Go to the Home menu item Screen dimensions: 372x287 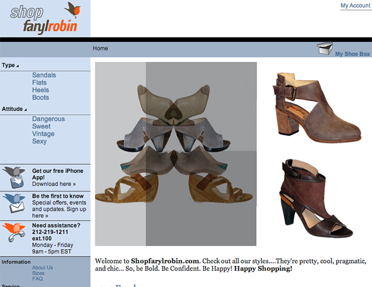[x=100, y=49]
